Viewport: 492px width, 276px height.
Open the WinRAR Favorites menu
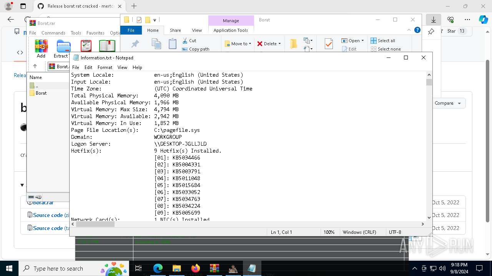coord(95,33)
